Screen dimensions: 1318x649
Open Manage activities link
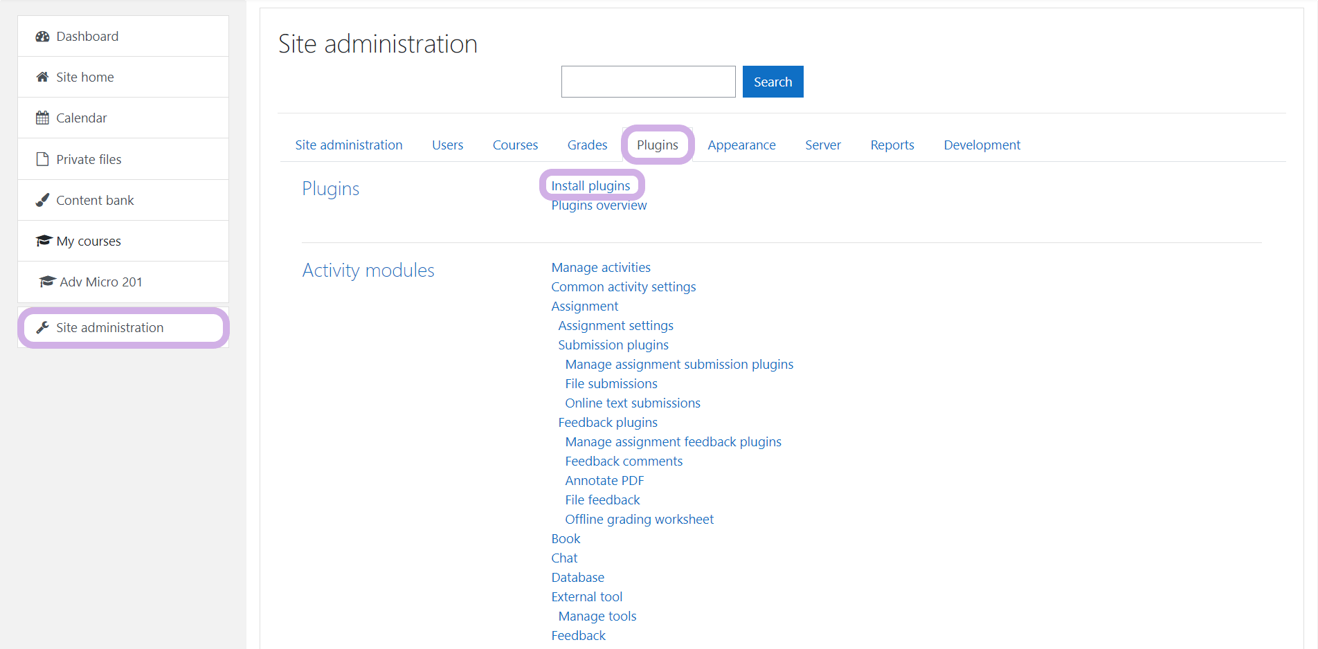[601, 268]
